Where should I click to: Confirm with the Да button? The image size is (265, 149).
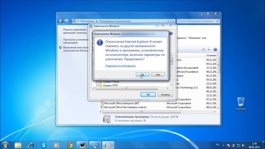pyautogui.click(x=142, y=74)
